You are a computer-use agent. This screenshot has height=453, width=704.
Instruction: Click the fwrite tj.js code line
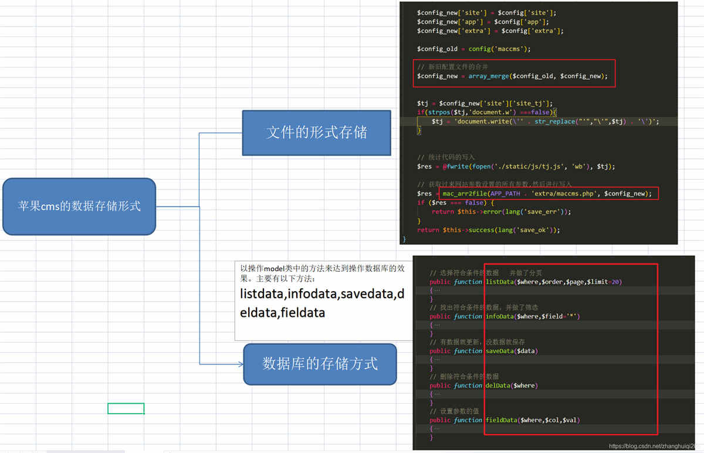click(516, 167)
